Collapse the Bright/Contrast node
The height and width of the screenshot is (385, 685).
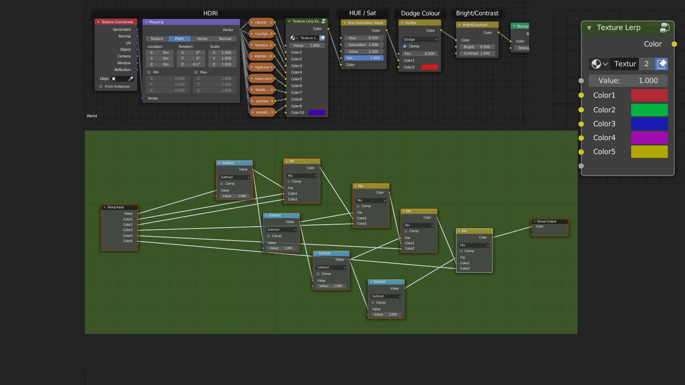pyautogui.click(x=460, y=25)
